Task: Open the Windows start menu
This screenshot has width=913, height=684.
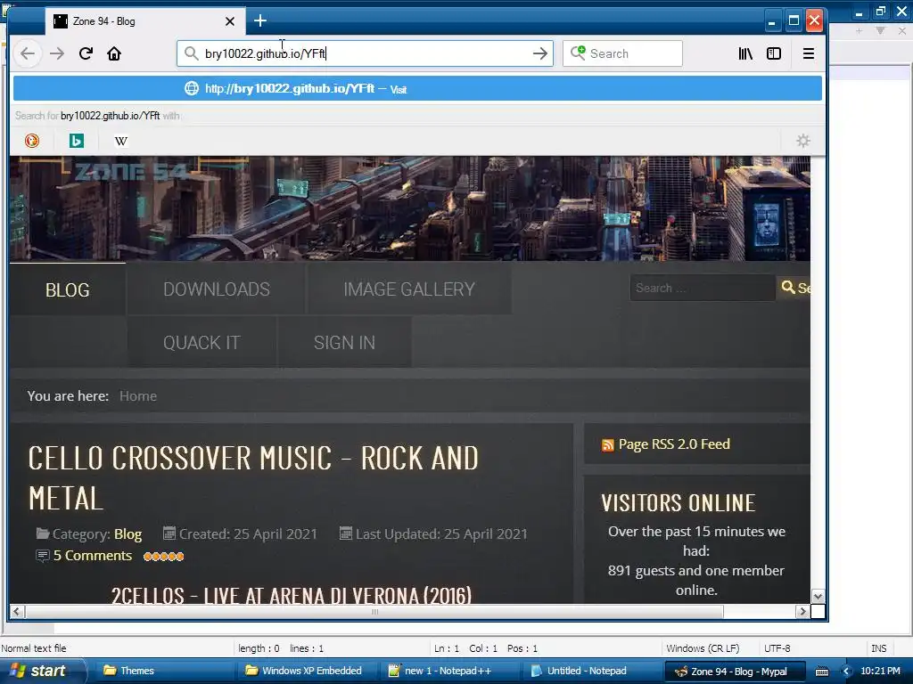Action: point(41,671)
